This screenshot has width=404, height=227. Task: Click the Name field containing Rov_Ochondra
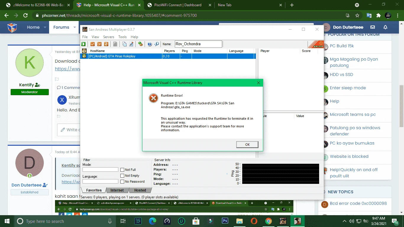tap(198, 44)
